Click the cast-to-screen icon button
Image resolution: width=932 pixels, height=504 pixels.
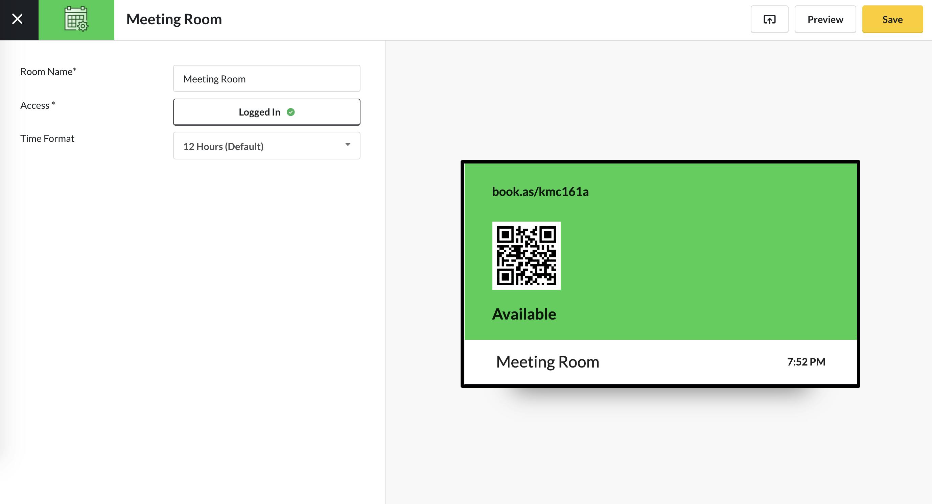point(769,20)
